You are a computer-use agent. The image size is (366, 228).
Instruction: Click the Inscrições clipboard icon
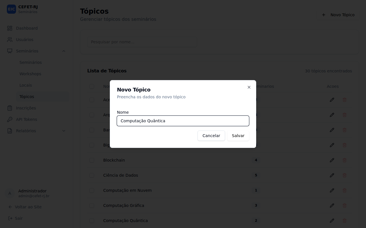pos(10,108)
